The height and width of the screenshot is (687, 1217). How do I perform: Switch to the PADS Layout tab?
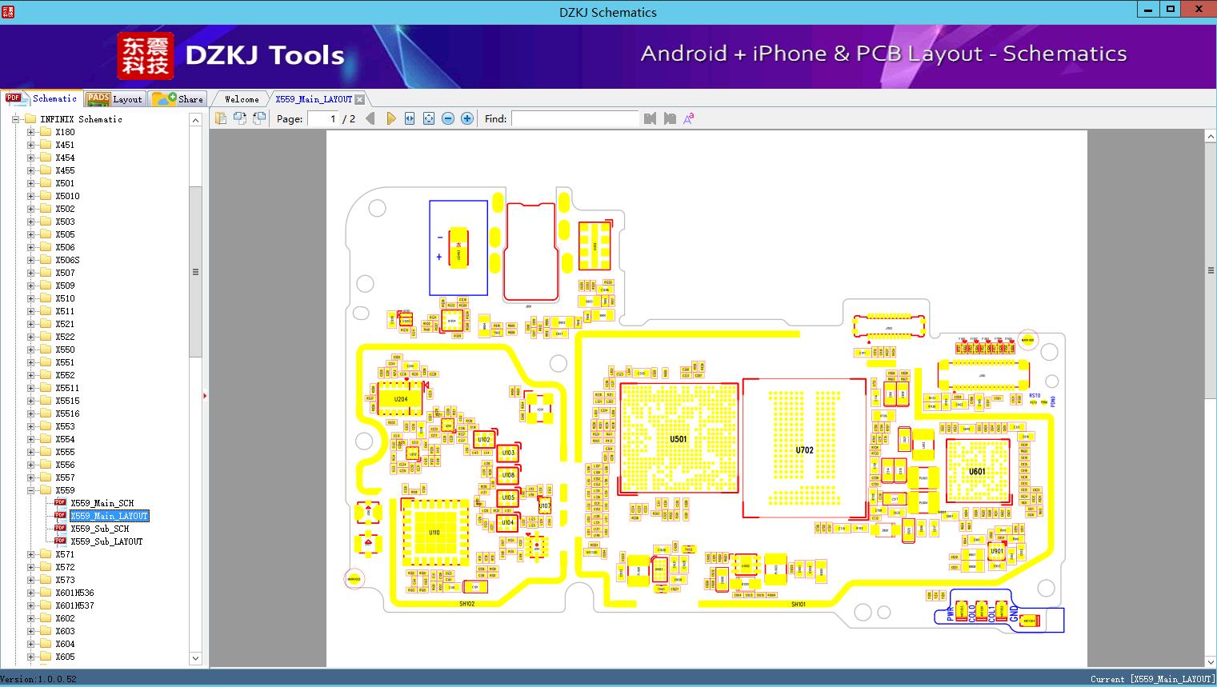pyautogui.click(x=114, y=98)
